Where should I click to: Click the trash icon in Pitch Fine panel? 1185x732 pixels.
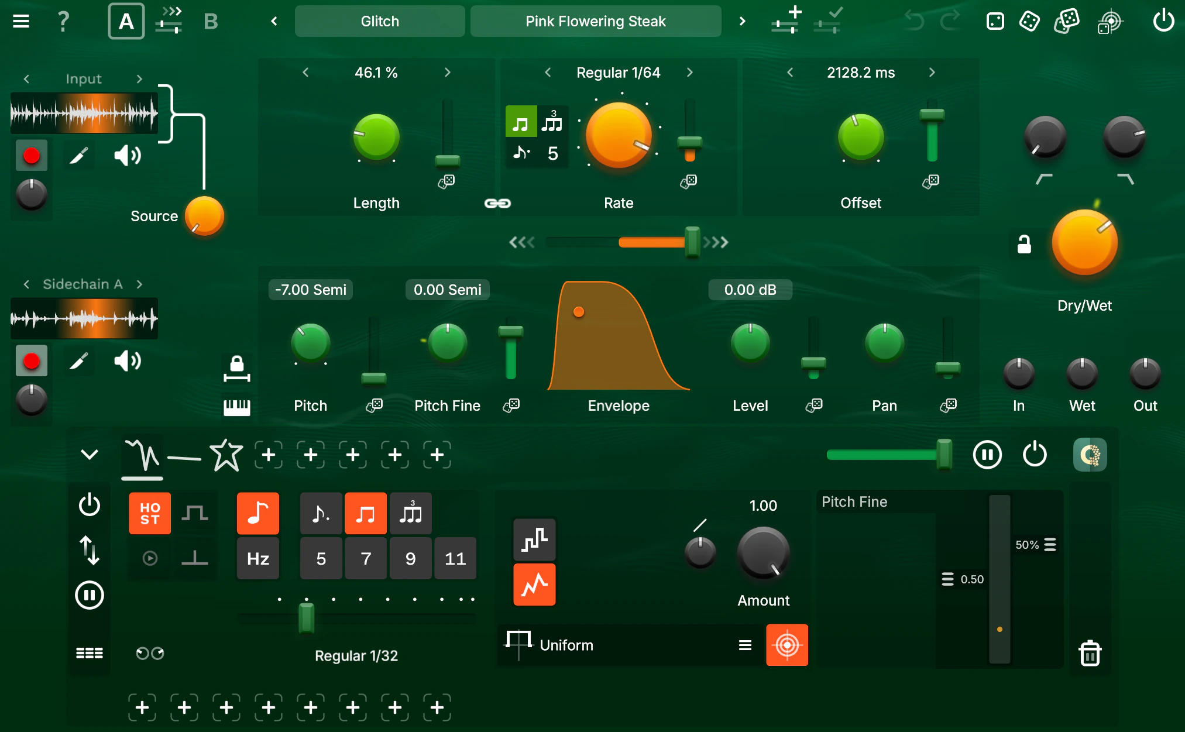(x=1090, y=654)
